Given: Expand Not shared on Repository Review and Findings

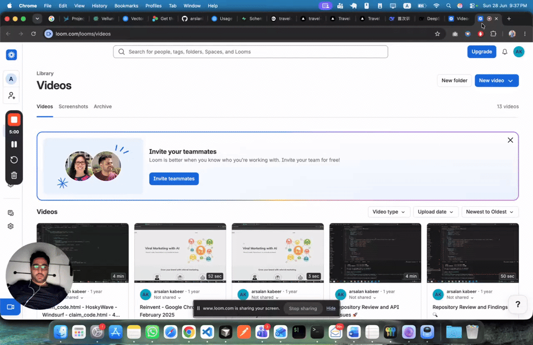Looking at the screenshot, I should click(x=460, y=298).
